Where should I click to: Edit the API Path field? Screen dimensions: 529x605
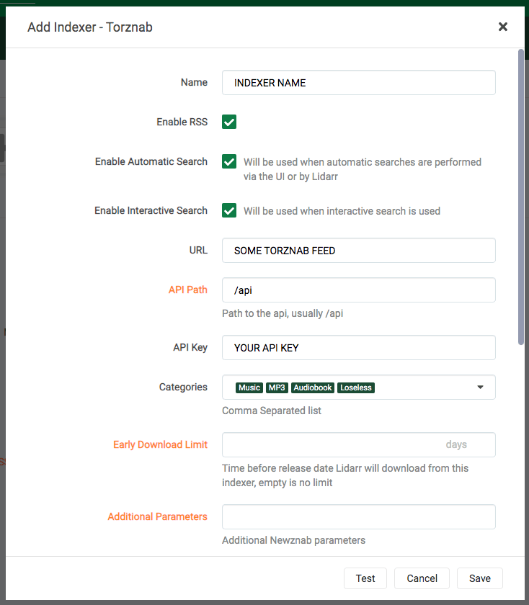[x=358, y=290]
